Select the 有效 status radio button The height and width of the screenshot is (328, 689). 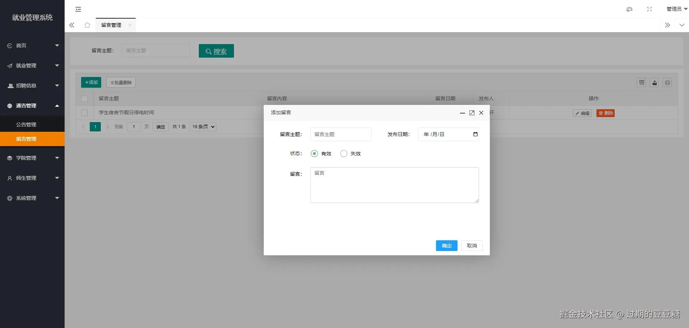tap(315, 153)
